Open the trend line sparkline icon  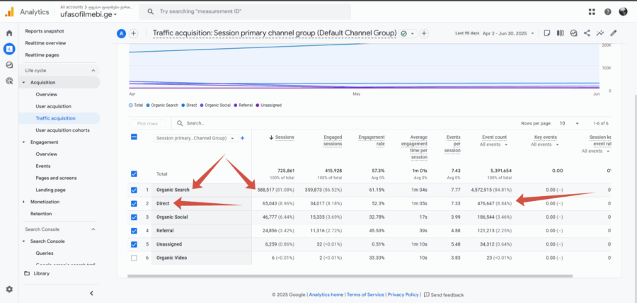[600, 33]
